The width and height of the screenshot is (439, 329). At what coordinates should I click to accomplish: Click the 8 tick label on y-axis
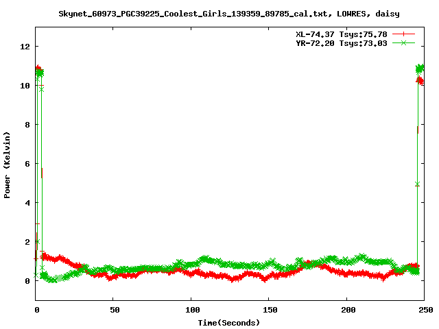[27, 125]
